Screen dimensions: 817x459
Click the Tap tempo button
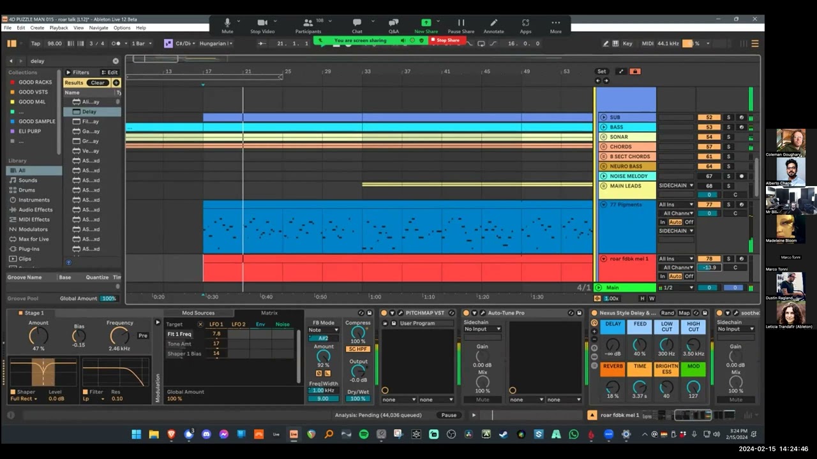pos(36,43)
